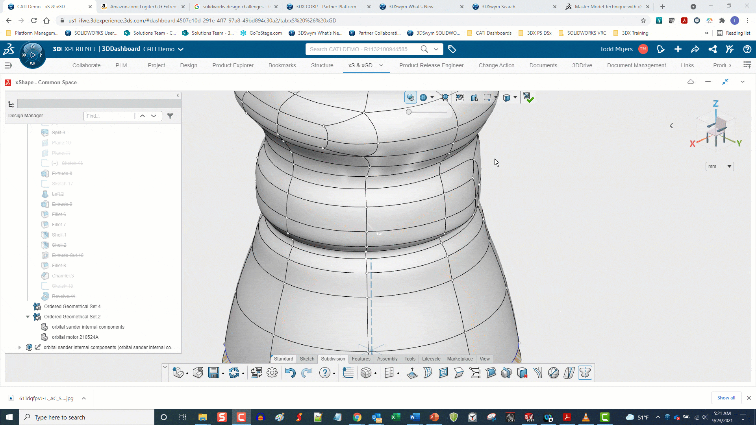Open the view orientation cube dropdown arrow
Screen dimensions: 756x425
point(515,98)
